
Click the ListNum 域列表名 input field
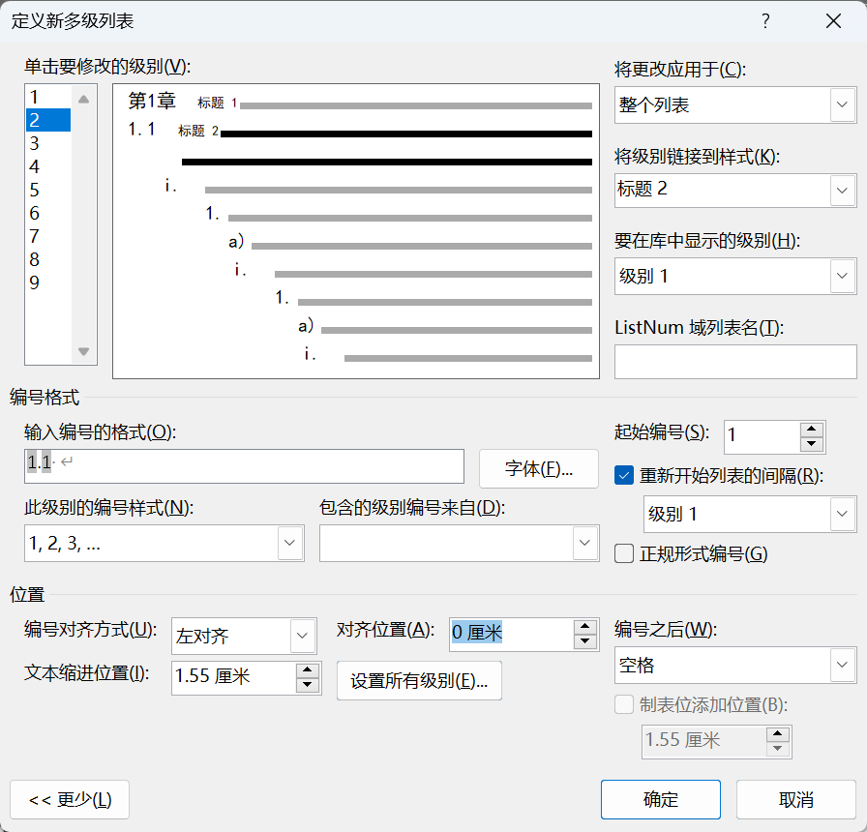735,362
